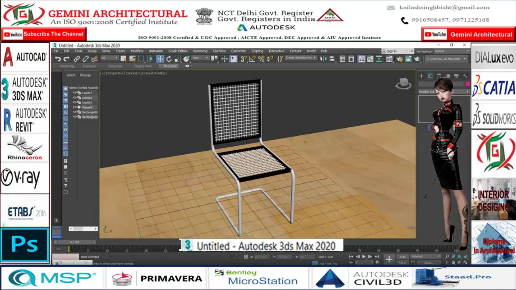Open the Rendered Frame Window icon

tap(408, 59)
